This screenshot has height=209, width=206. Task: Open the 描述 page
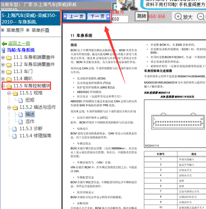click(30, 115)
